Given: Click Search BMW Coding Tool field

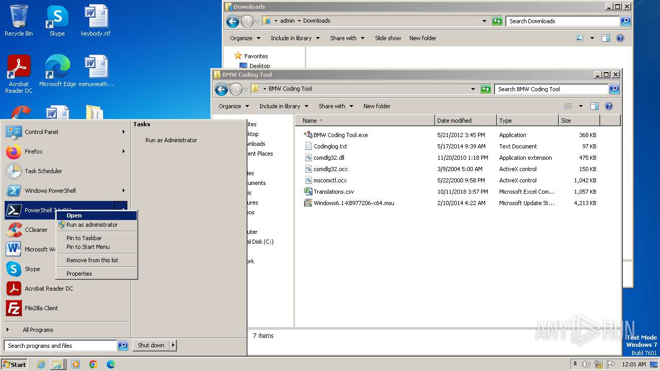Looking at the screenshot, I should pos(552,89).
